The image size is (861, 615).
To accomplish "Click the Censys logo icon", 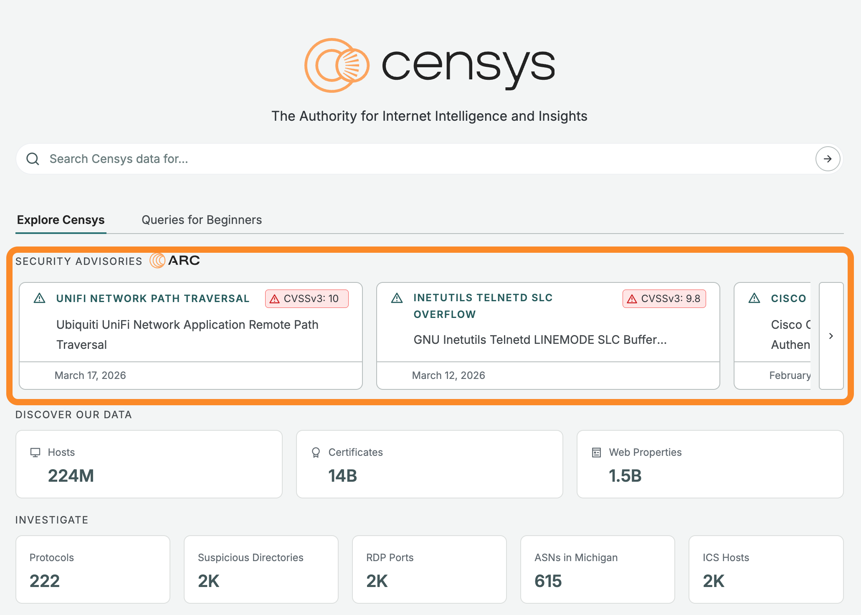I will 337,66.
